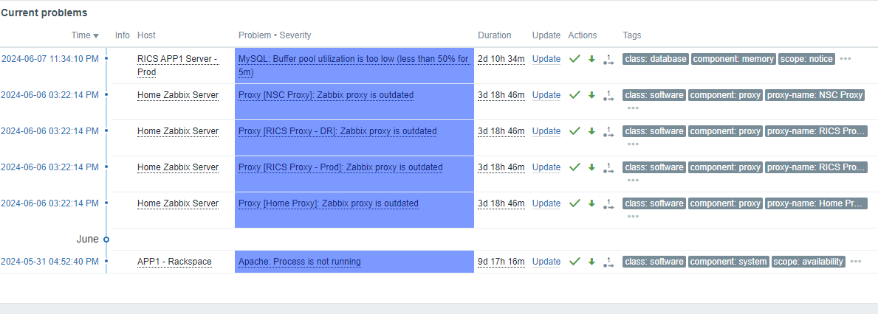The image size is (878, 314).
Task: Click acknowledged checkmark on RICS Proxy - Prod row
Action: click(575, 167)
